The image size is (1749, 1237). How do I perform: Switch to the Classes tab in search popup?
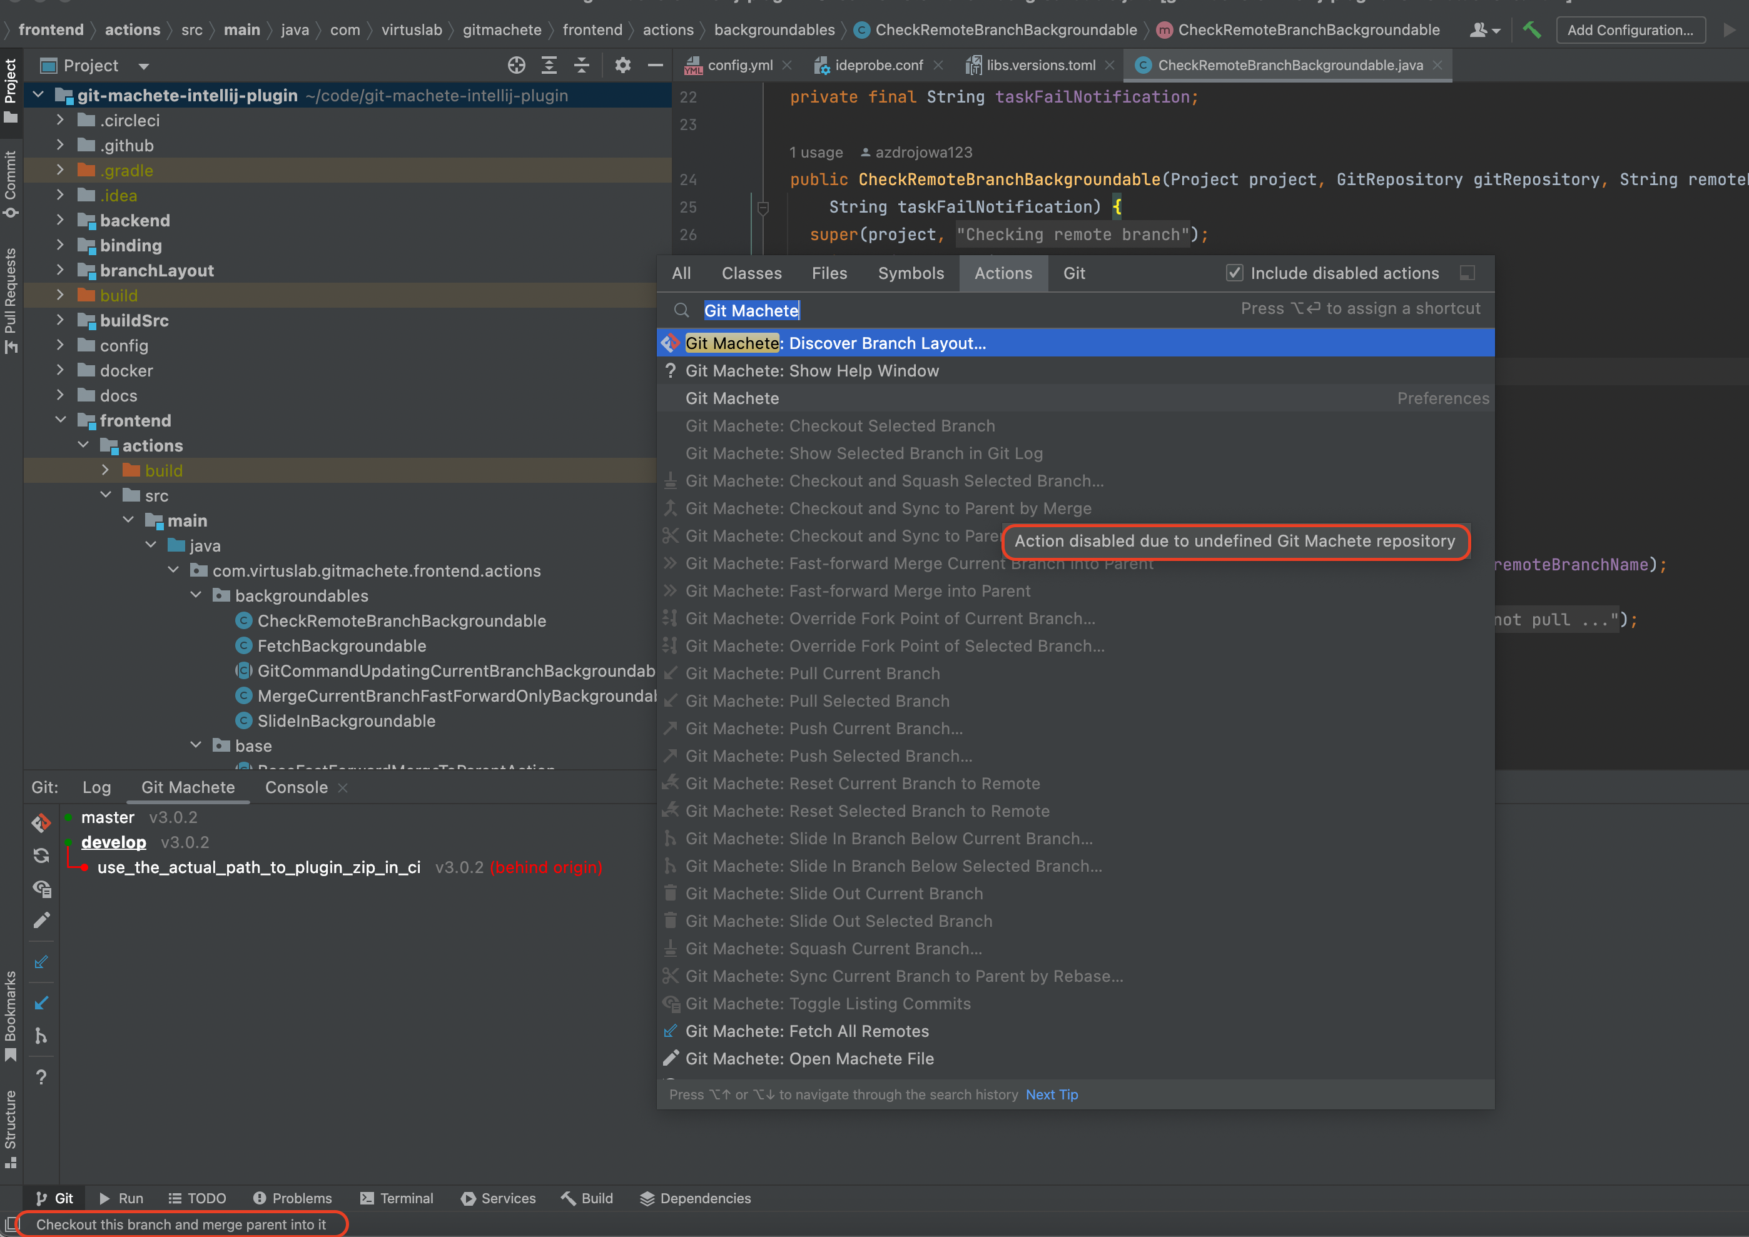[x=751, y=273]
